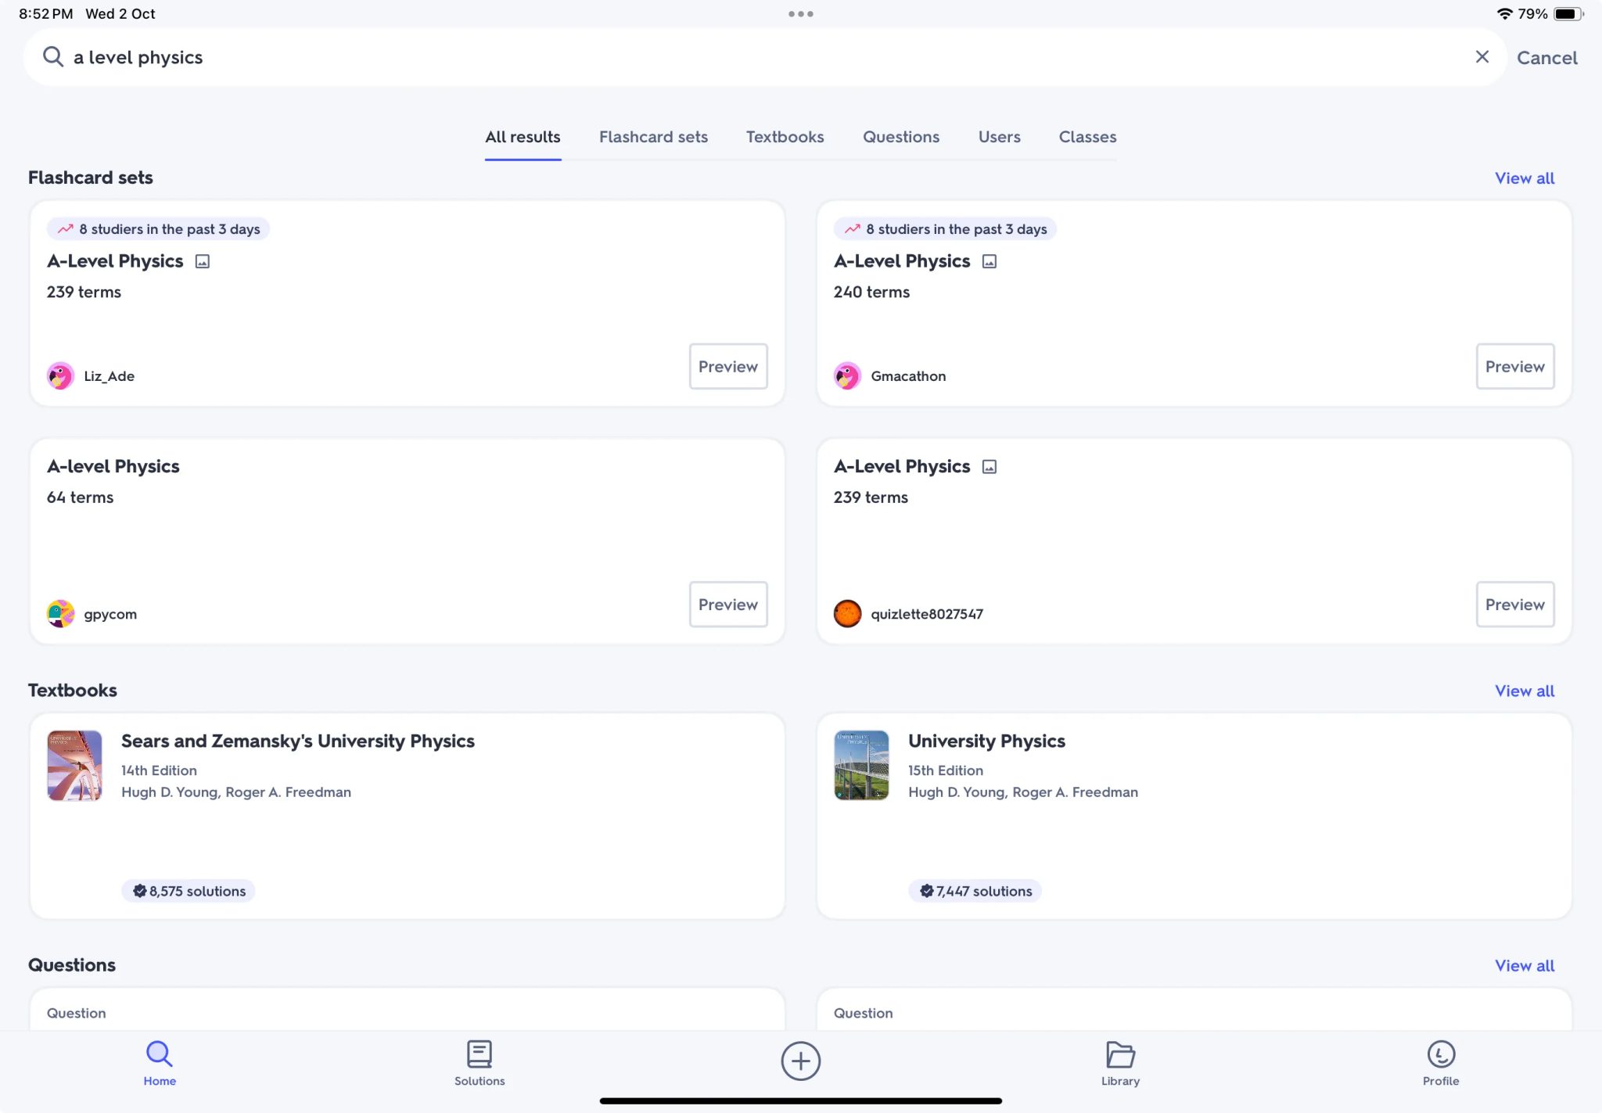This screenshot has height=1113, width=1602.
Task: Switch to the Flashcard sets tab
Action: (653, 137)
